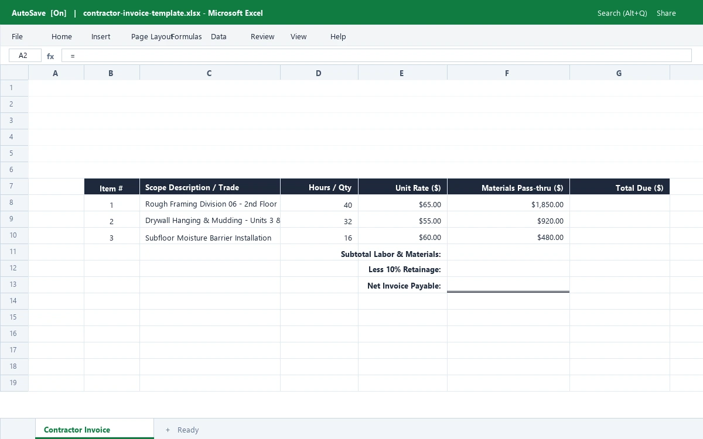Select column F header
This screenshot has height=439, width=703.
tap(508, 73)
